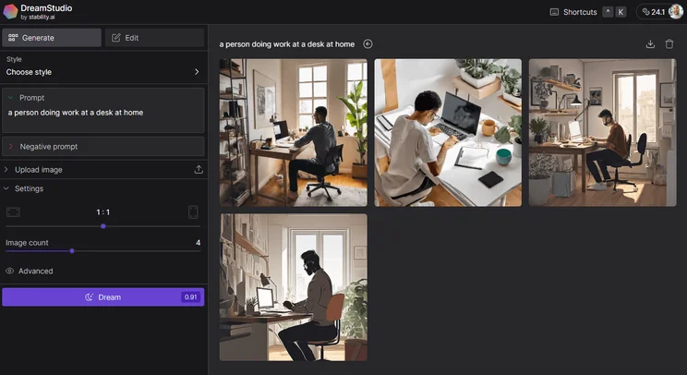Viewport: 687px width, 375px height.
Task: Open the keyboard Shortcuts panel
Action: [573, 12]
